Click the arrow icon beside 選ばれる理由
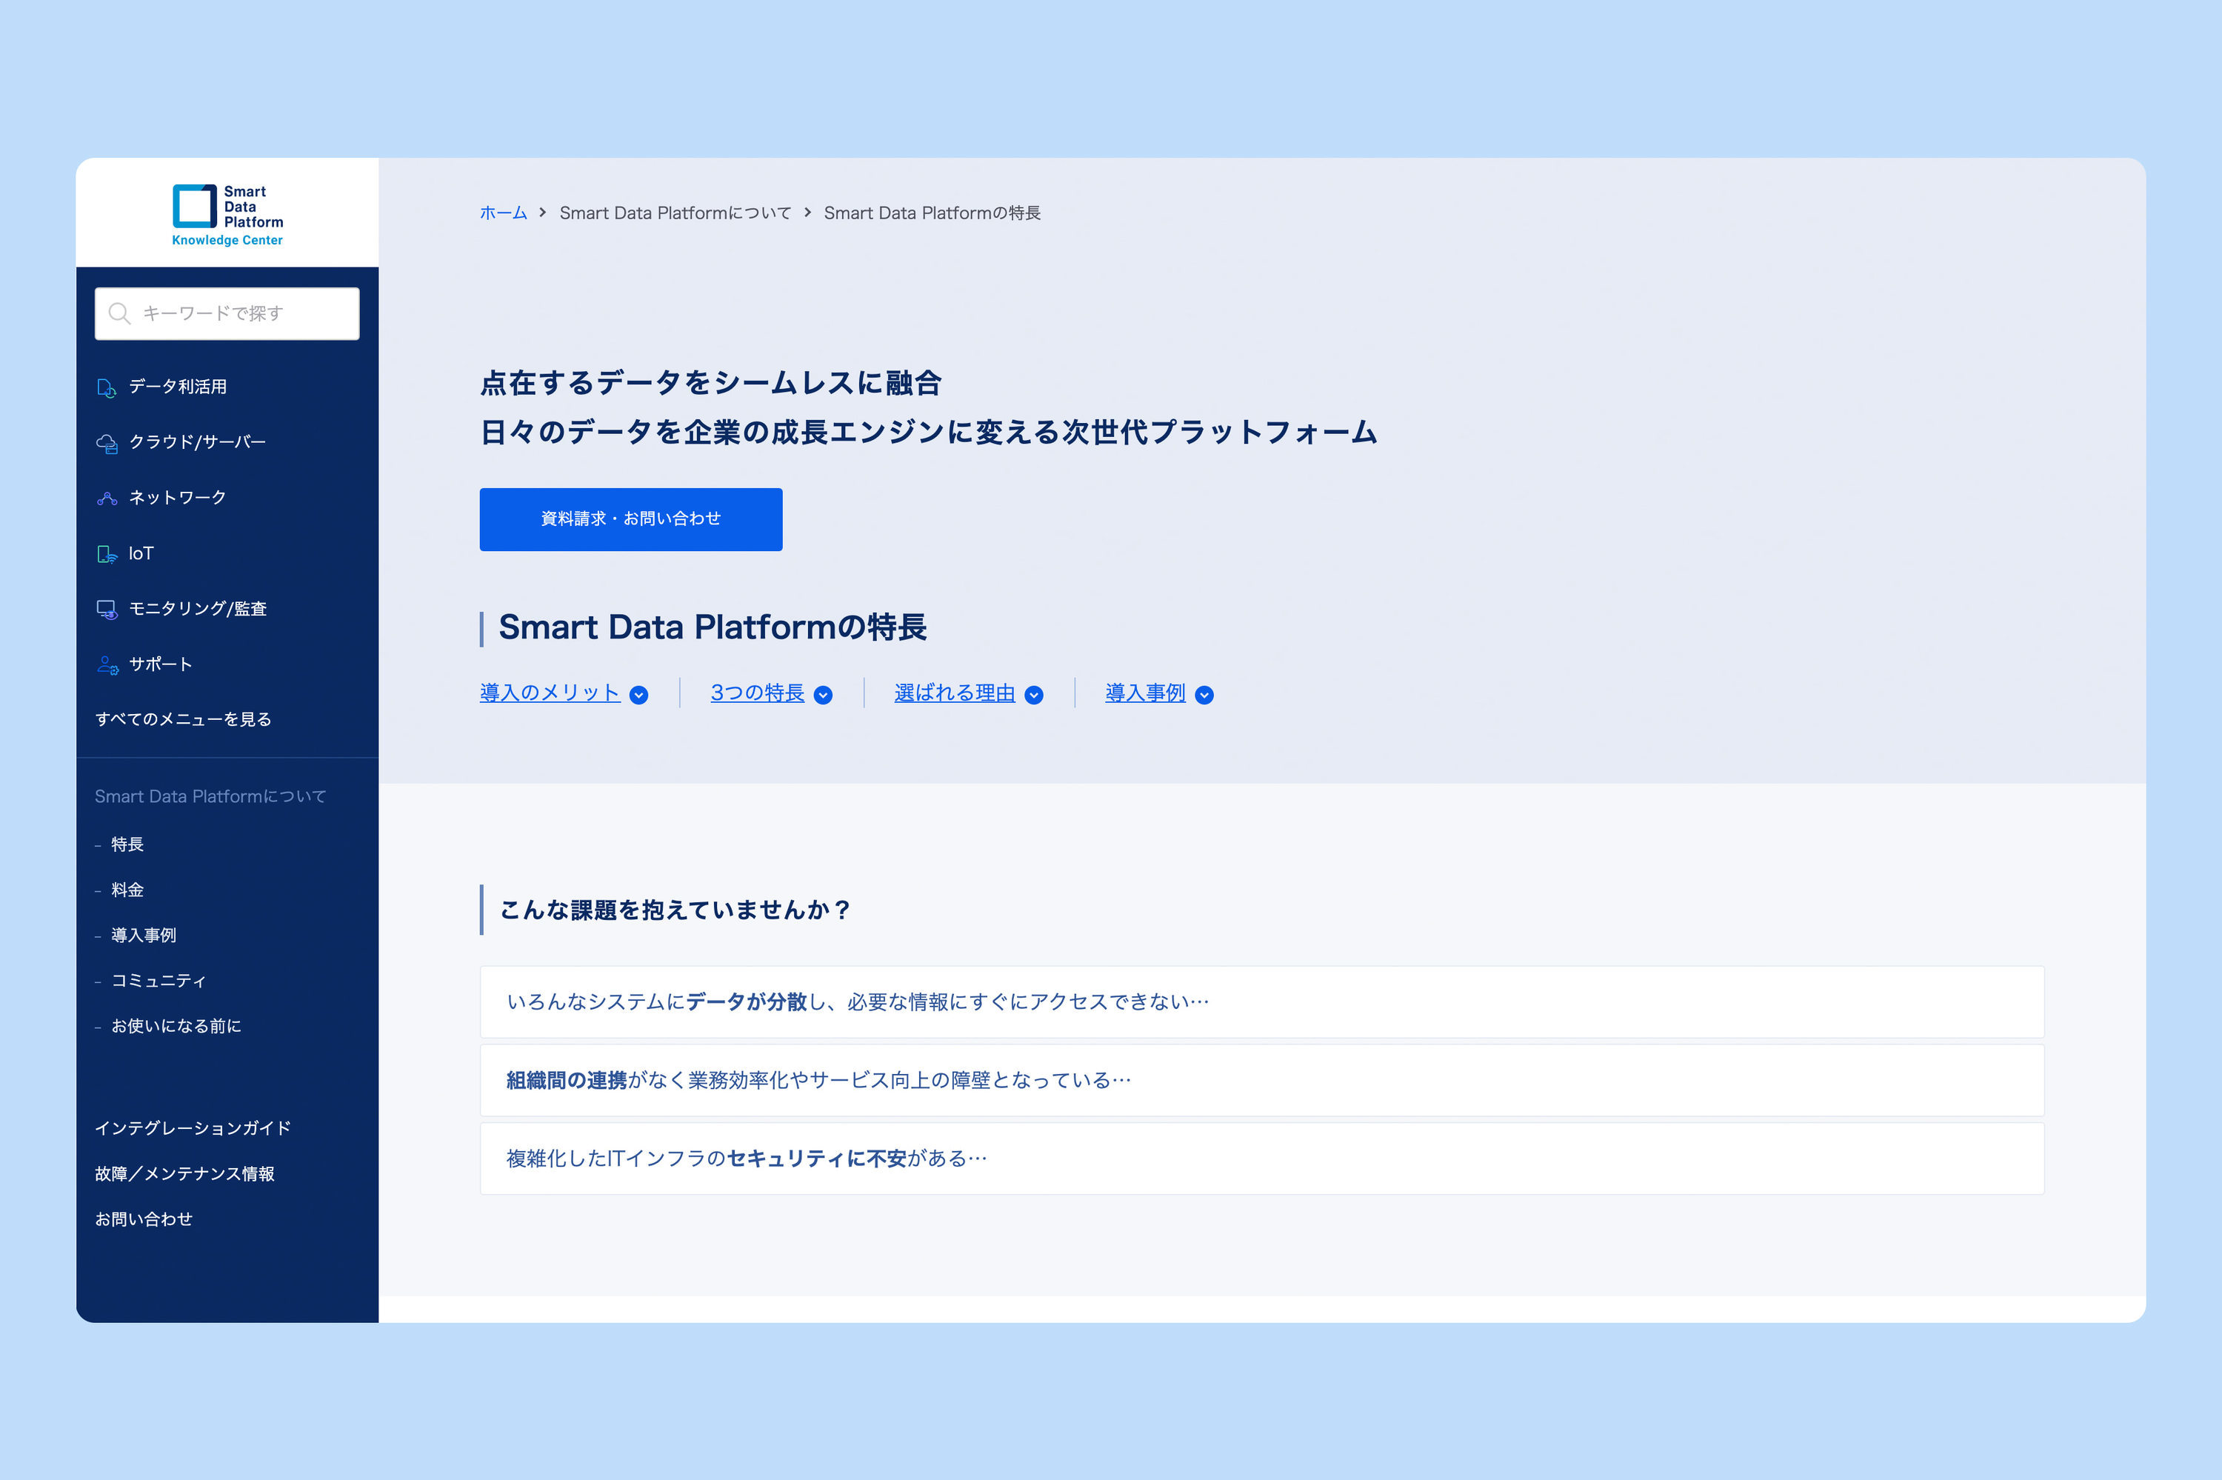The height and width of the screenshot is (1480, 2222). tap(1034, 696)
